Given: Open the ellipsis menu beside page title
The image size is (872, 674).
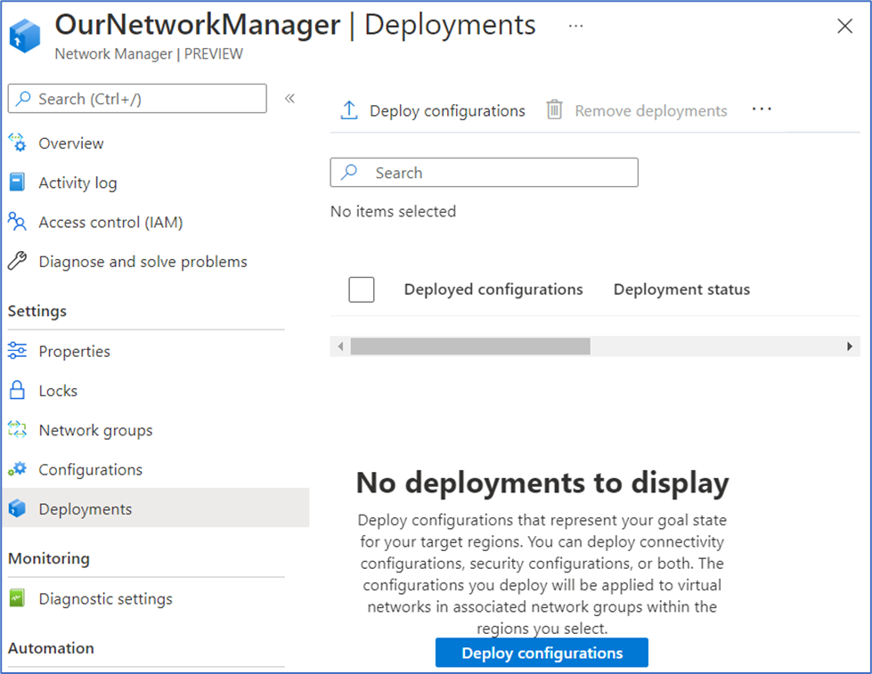Looking at the screenshot, I should click(x=575, y=26).
